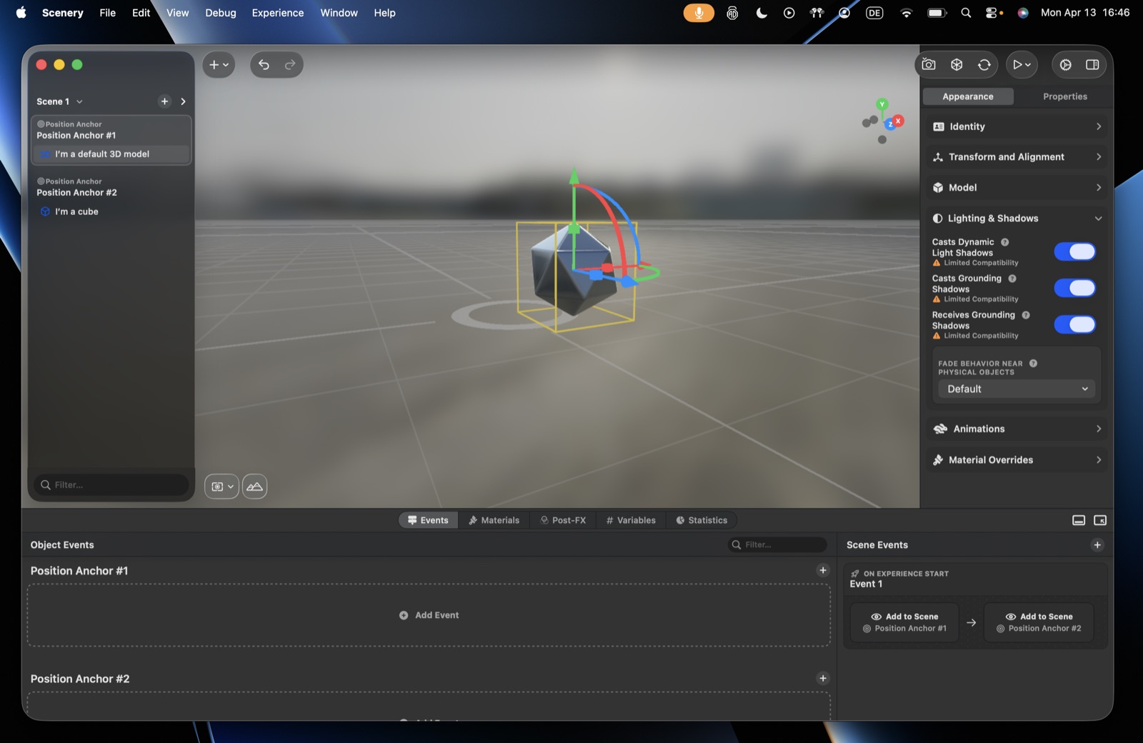Switch to the Materials tab

pos(494,521)
